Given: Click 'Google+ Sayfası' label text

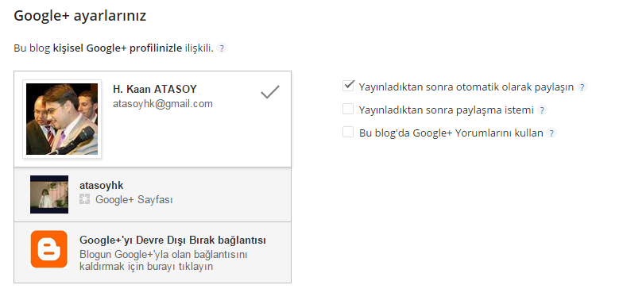Looking at the screenshot, I should pyautogui.click(x=134, y=200).
